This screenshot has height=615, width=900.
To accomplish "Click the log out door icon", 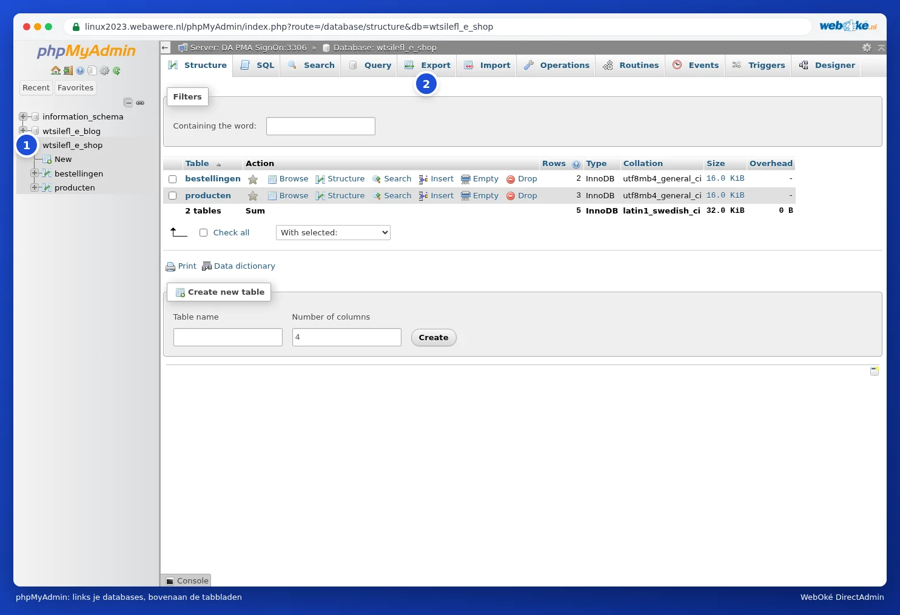I will tap(68, 70).
